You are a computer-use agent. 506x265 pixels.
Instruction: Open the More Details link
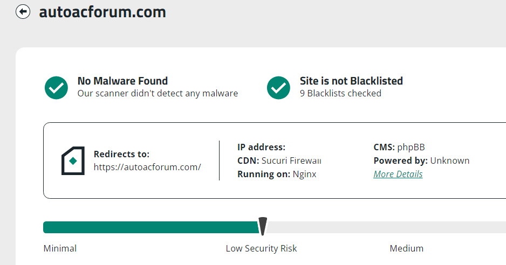[398, 174]
